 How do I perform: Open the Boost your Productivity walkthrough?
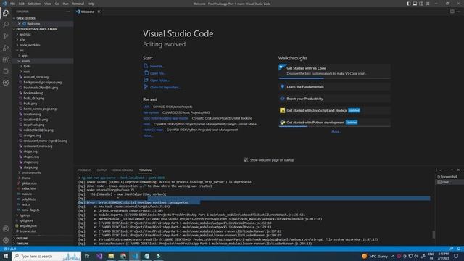point(335,99)
